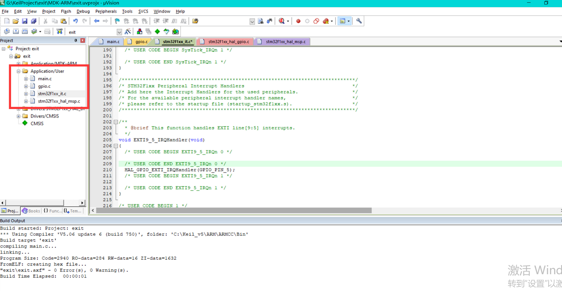Pin the Project panel

pos(75,40)
